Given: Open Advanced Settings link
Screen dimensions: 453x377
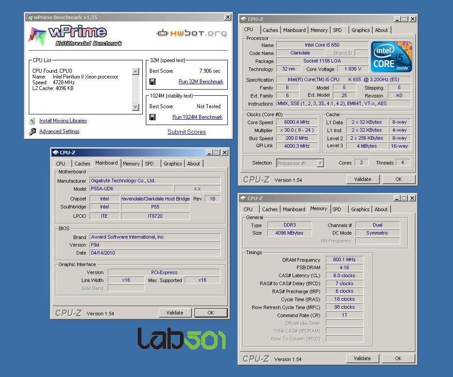Looking at the screenshot, I should pyautogui.click(x=59, y=132).
